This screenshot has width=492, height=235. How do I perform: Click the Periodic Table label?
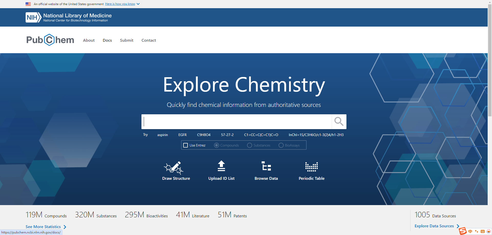pyautogui.click(x=312, y=178)
